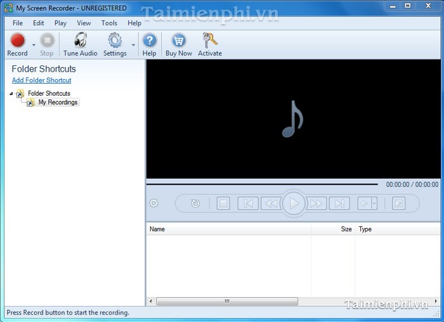
Task: Maximize the My Screen Recorder window
Action: coord(407,6)
